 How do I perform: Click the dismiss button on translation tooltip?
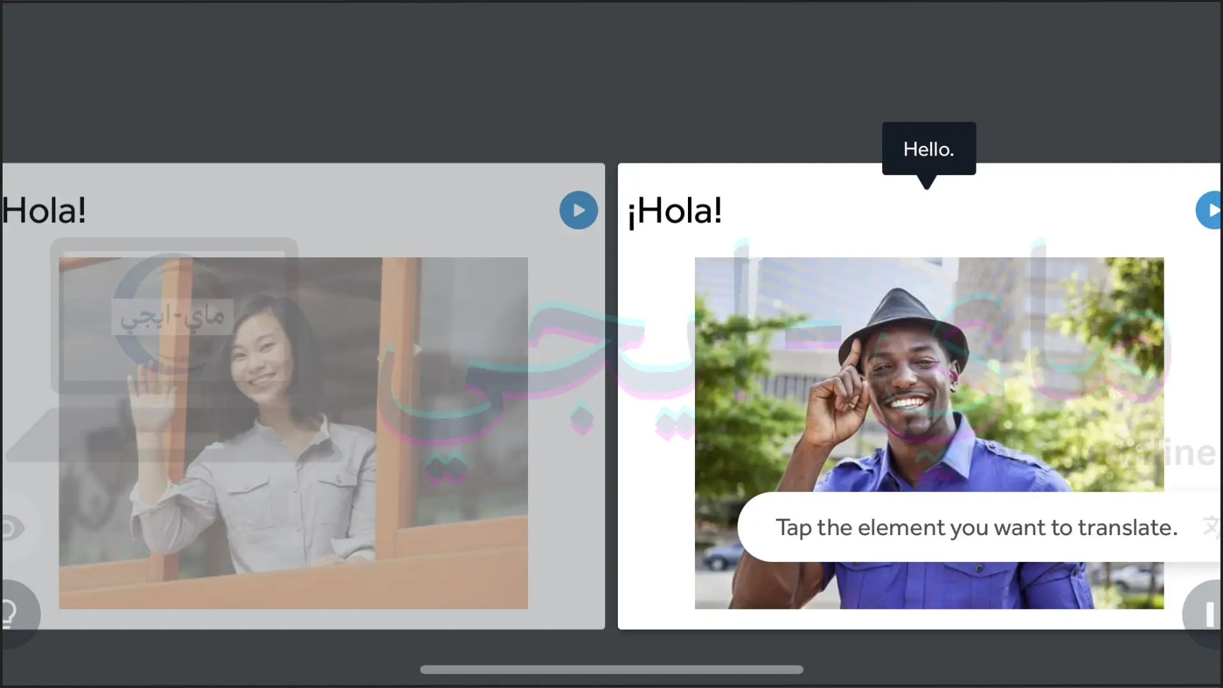point(1210,527)
